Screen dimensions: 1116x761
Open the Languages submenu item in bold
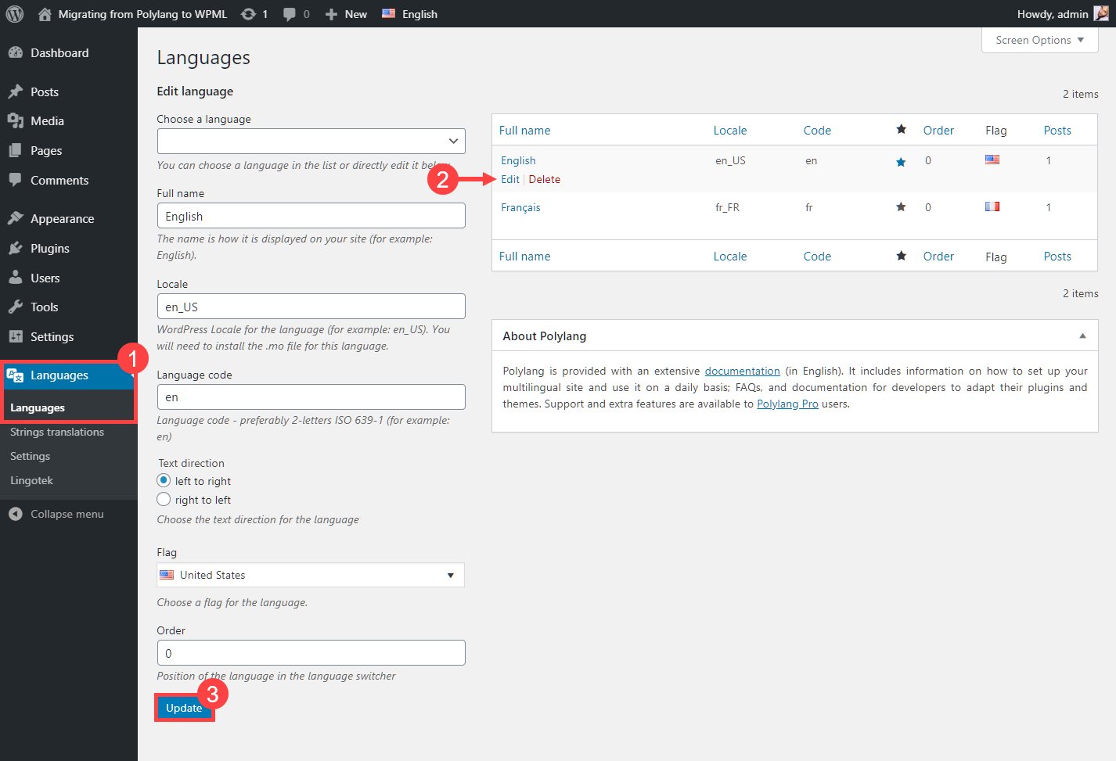click(38, 407)
